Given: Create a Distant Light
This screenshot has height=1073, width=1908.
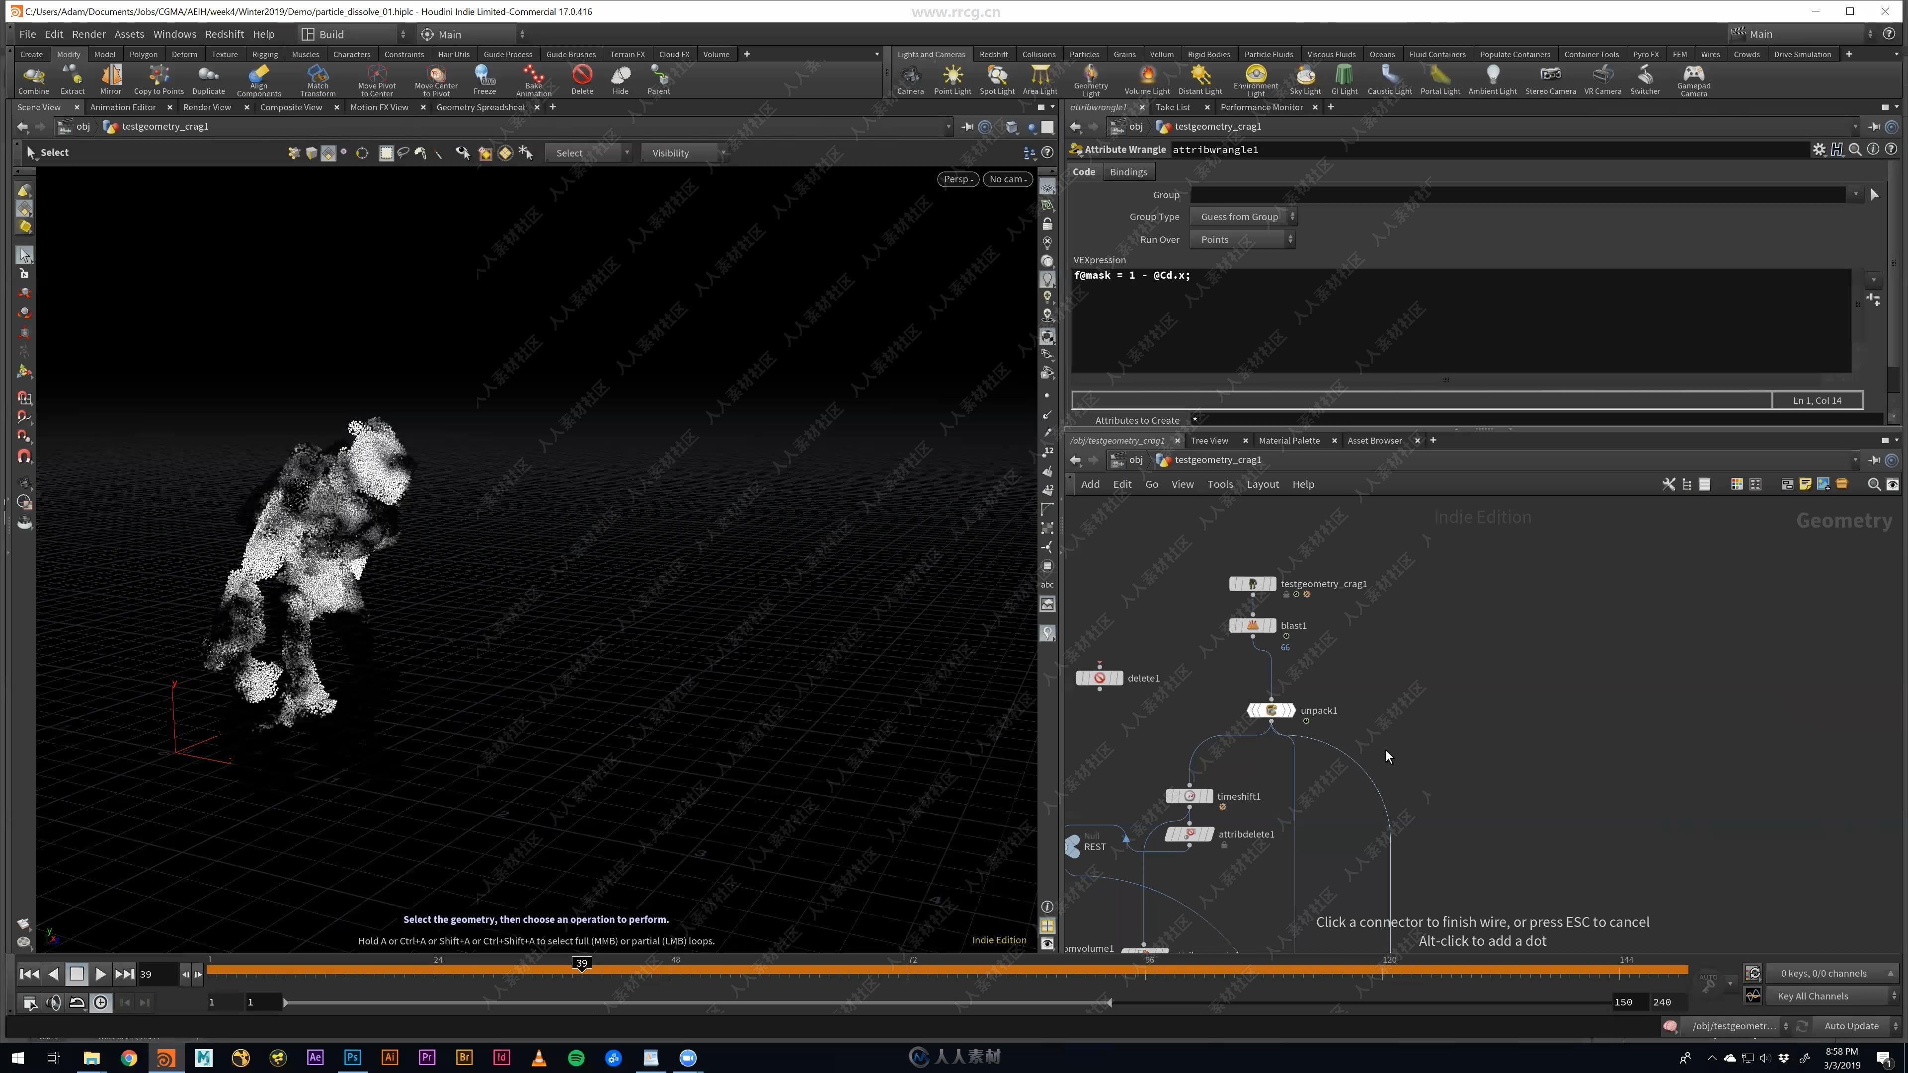Looking at the screenshot, I should pyautogui.click(x=1200, y=80).
